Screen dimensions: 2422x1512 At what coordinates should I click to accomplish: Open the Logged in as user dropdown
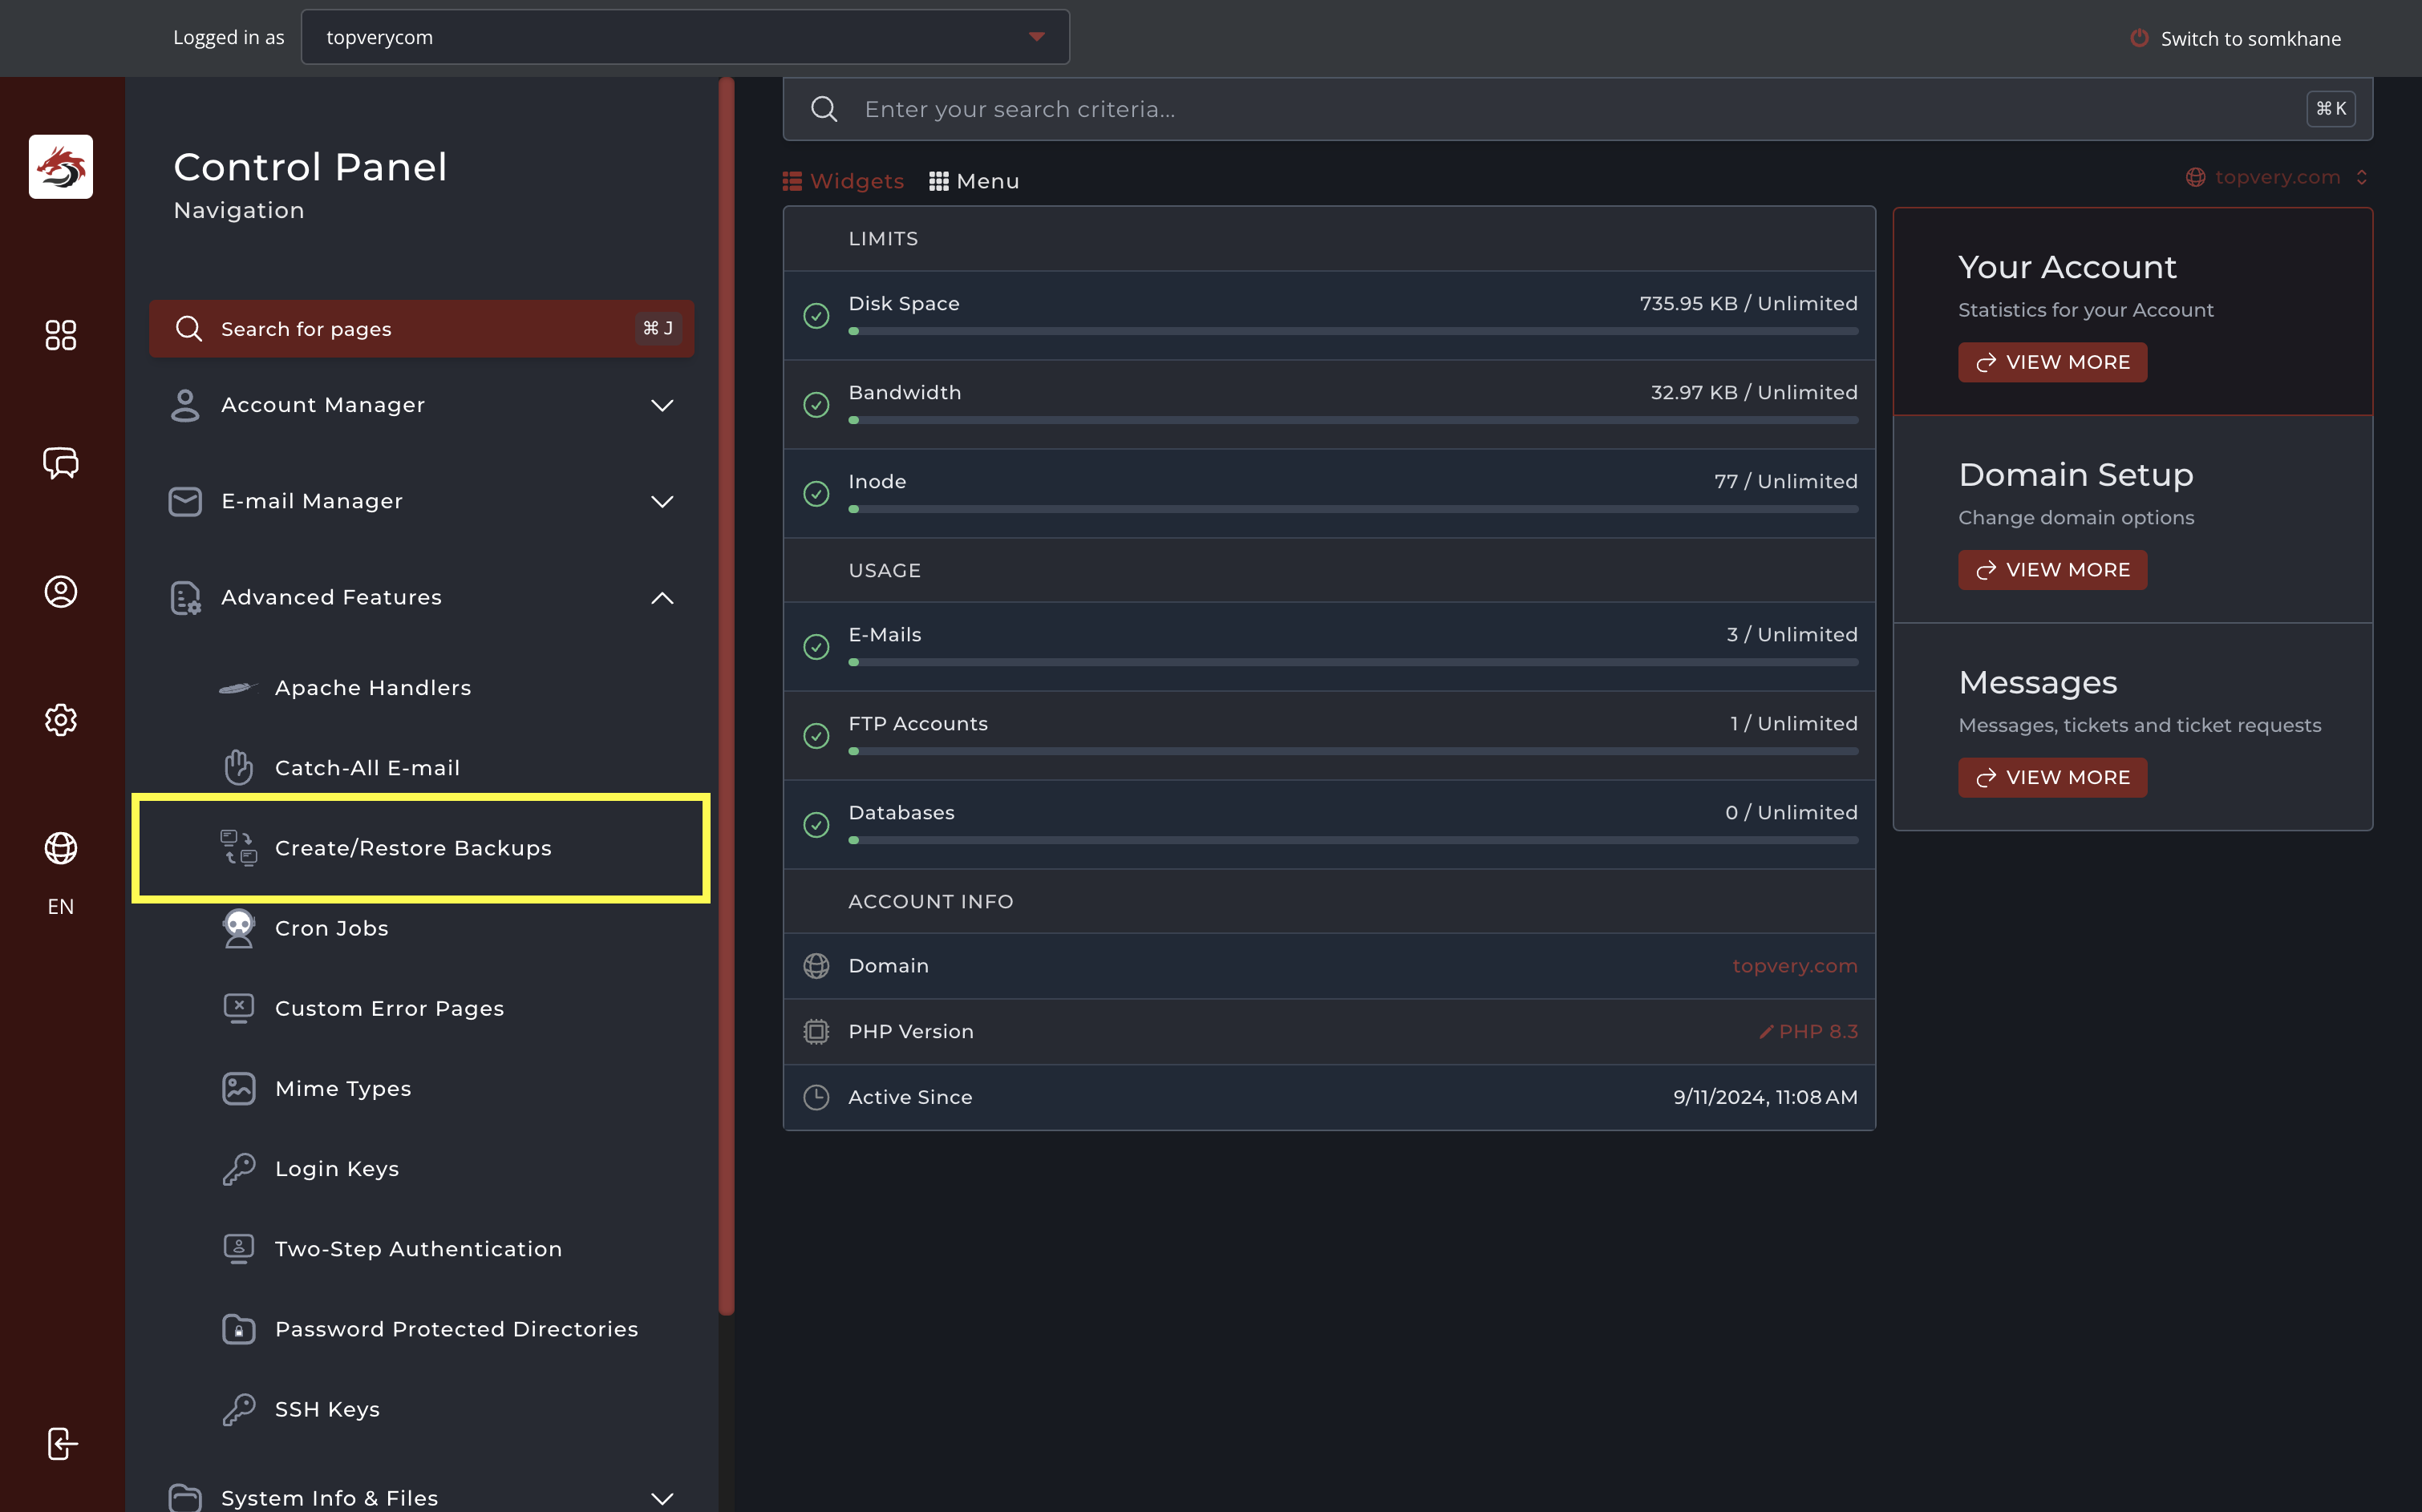pyautogui.click(x=685, y=37)
